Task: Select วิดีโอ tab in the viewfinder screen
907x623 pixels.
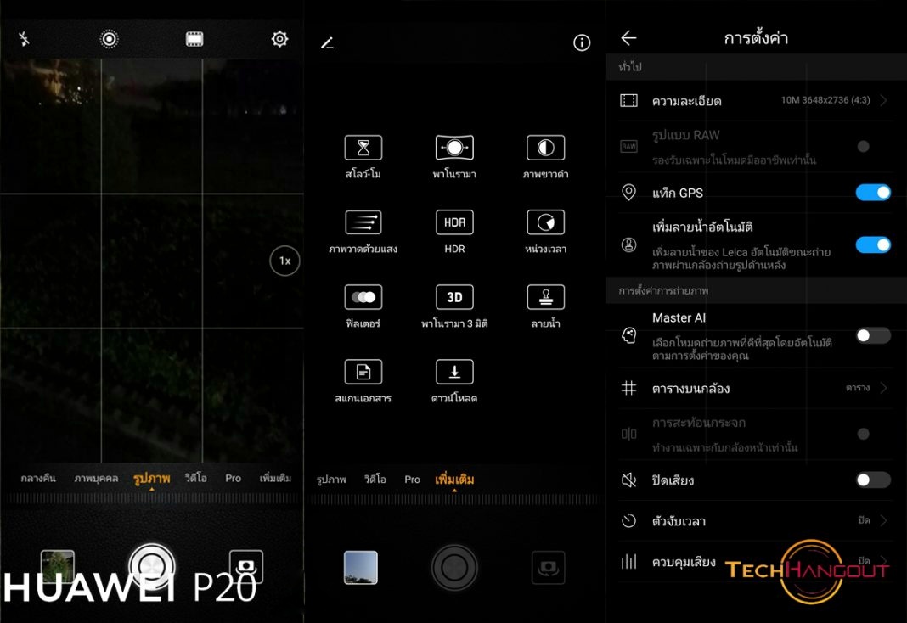Action: coord(196,478)
